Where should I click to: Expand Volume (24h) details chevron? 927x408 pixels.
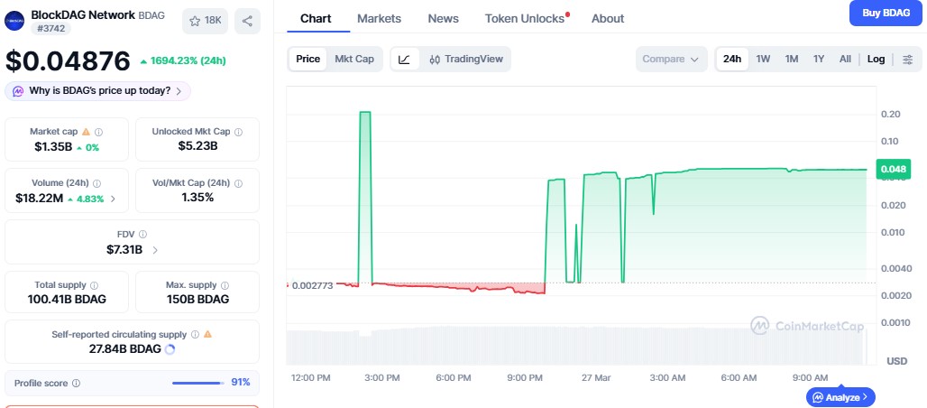[113, 199]
